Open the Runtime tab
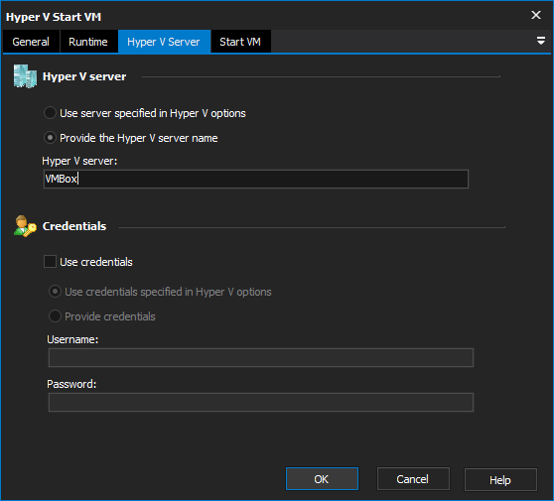Image resolution: width=554 pixels, height=501 pixels. [x=88, y=42]
